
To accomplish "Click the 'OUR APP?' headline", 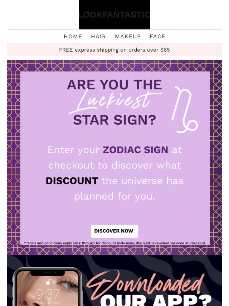I will (x=156, y=300).
